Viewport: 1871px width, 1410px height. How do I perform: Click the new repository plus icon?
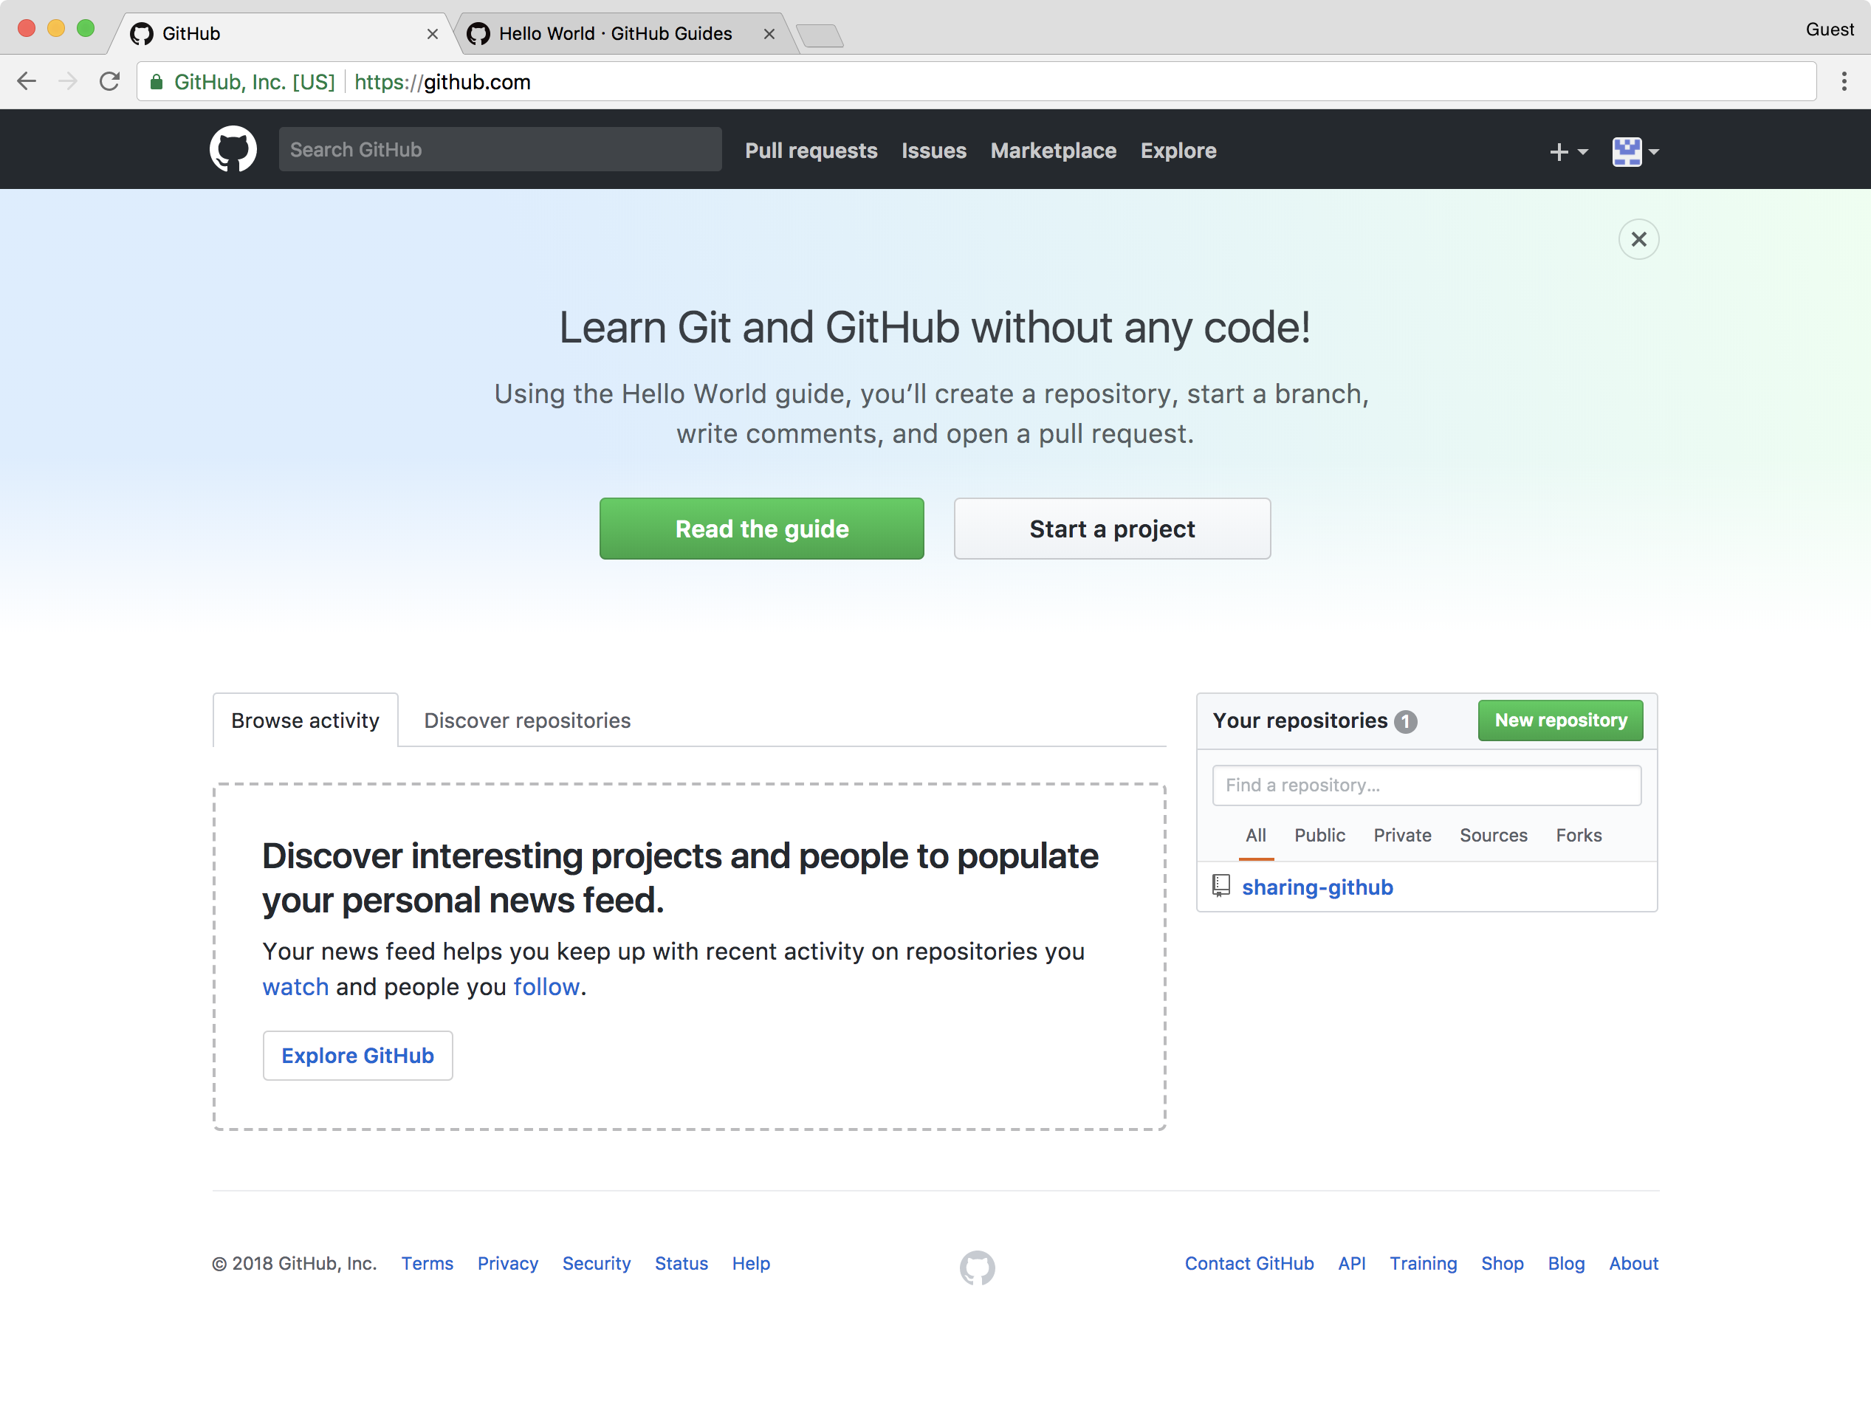[1560, 150]
